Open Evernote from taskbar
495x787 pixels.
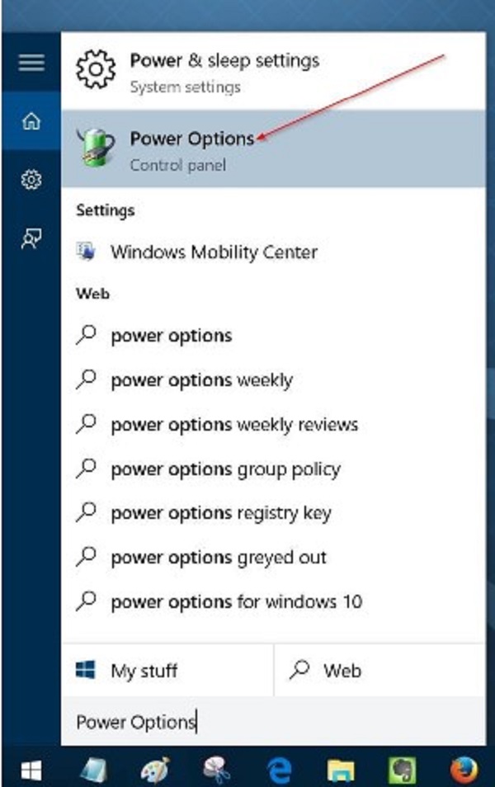(402, 768)
